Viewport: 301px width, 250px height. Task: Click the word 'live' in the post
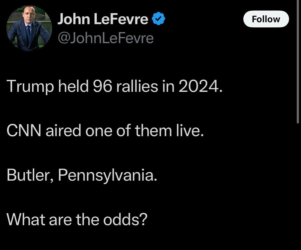pyautogui.click(x=191, y=131)
